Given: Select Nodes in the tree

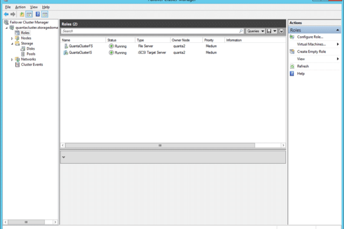Looking at the screenshot, I should 26,38.
